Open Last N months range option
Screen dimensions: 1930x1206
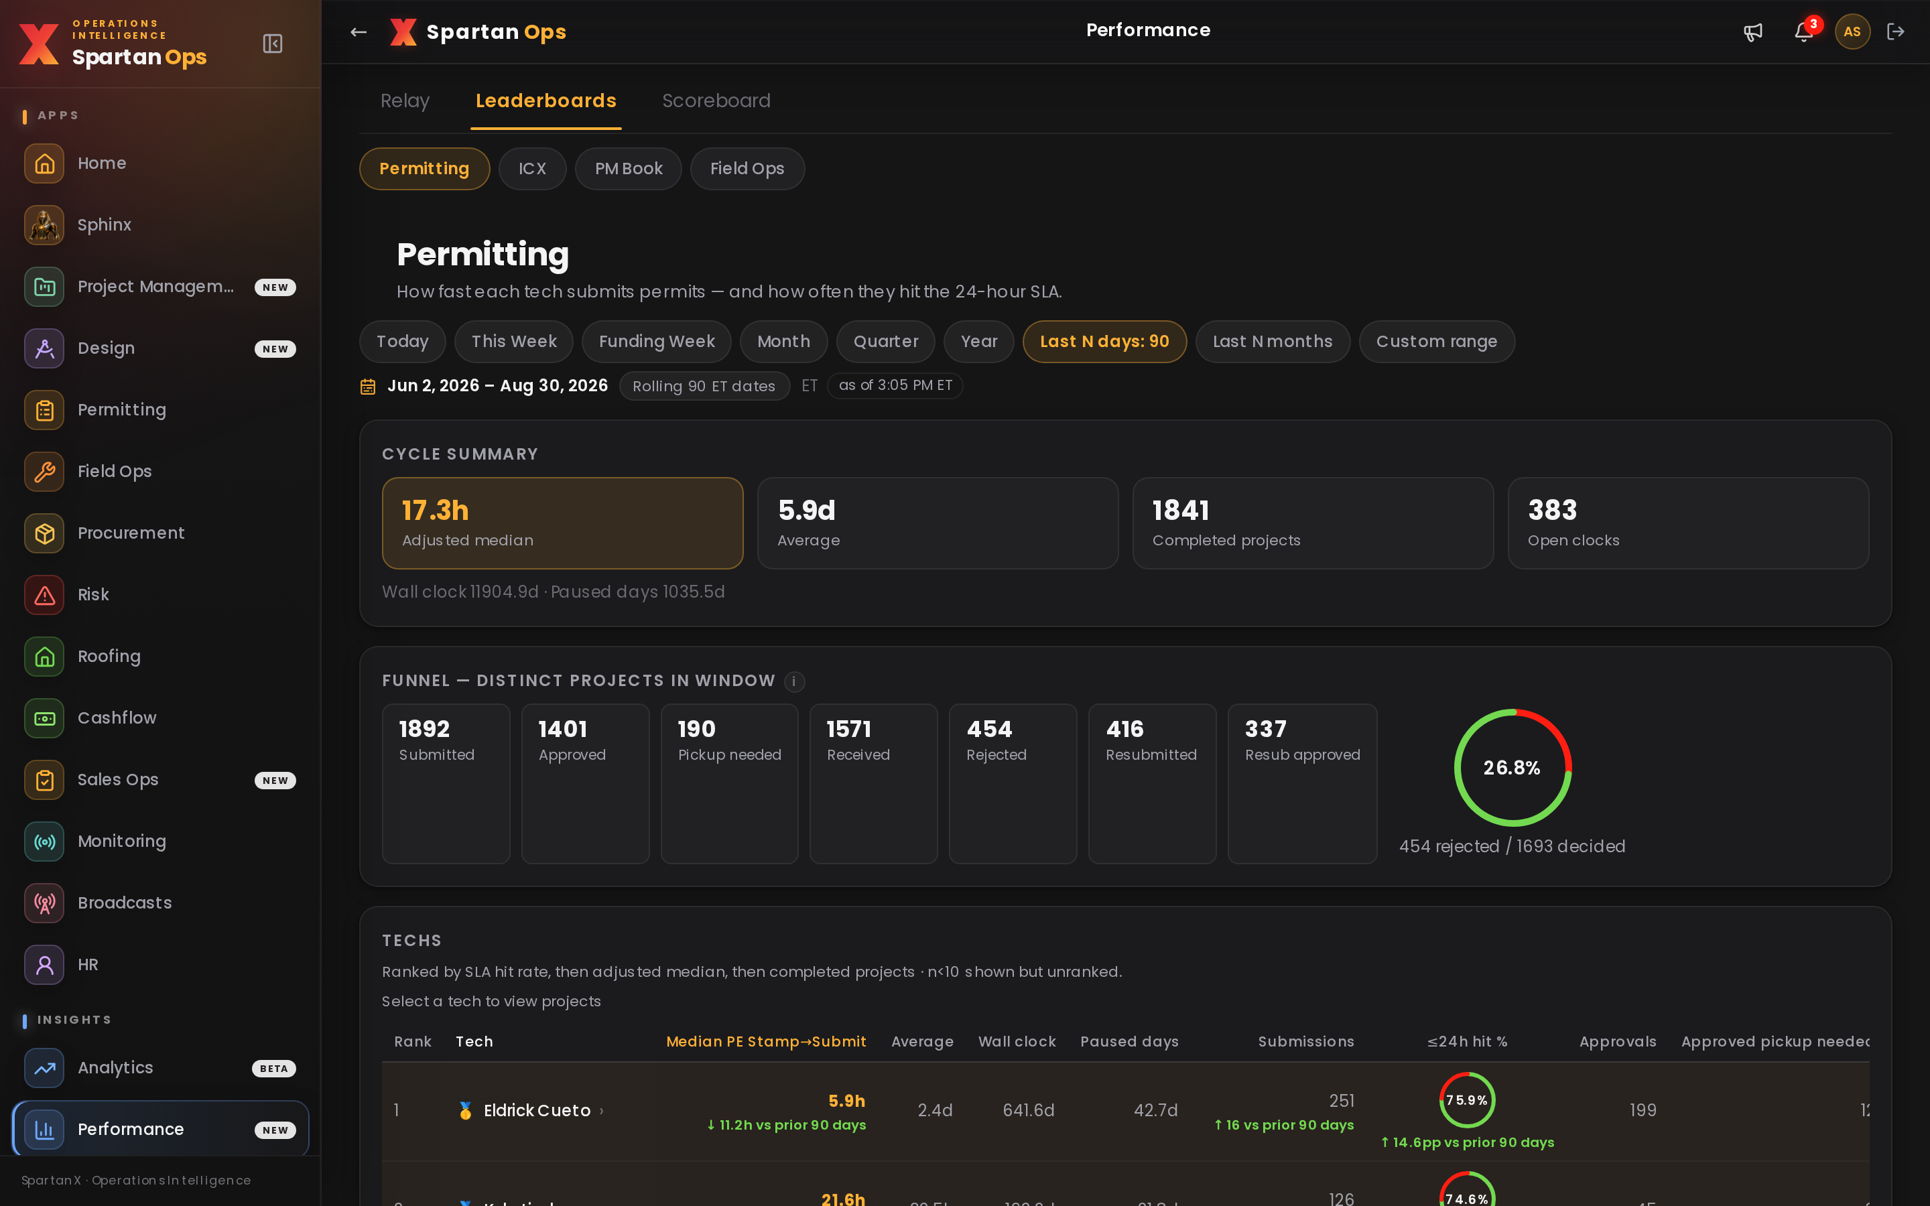pos(1272,342)
